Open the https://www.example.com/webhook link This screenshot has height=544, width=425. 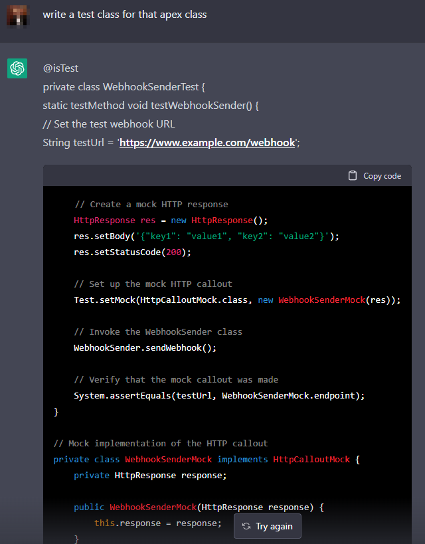pos(207,143)
